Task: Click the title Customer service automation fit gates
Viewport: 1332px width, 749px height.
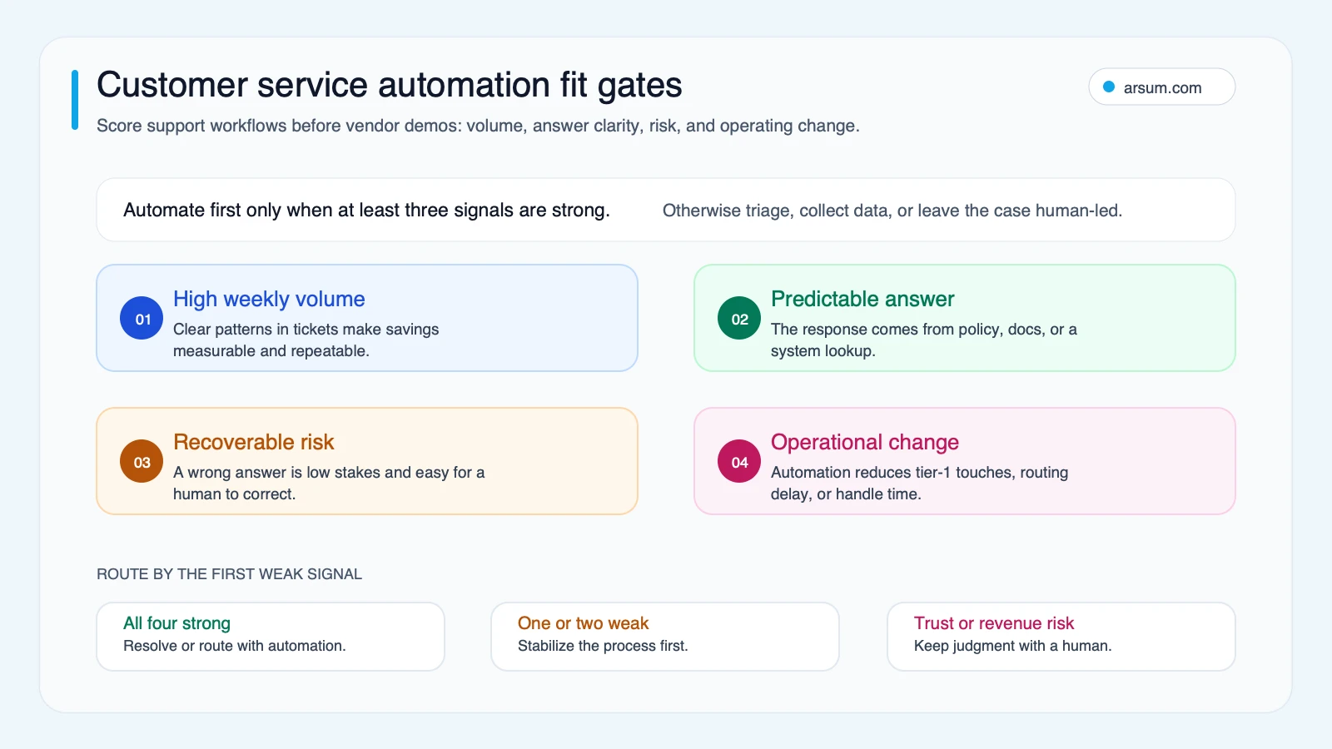Action: coord(390,85)
